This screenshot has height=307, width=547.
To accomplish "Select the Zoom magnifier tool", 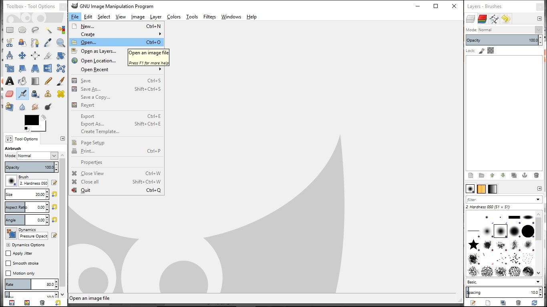I will pos(61,43).
